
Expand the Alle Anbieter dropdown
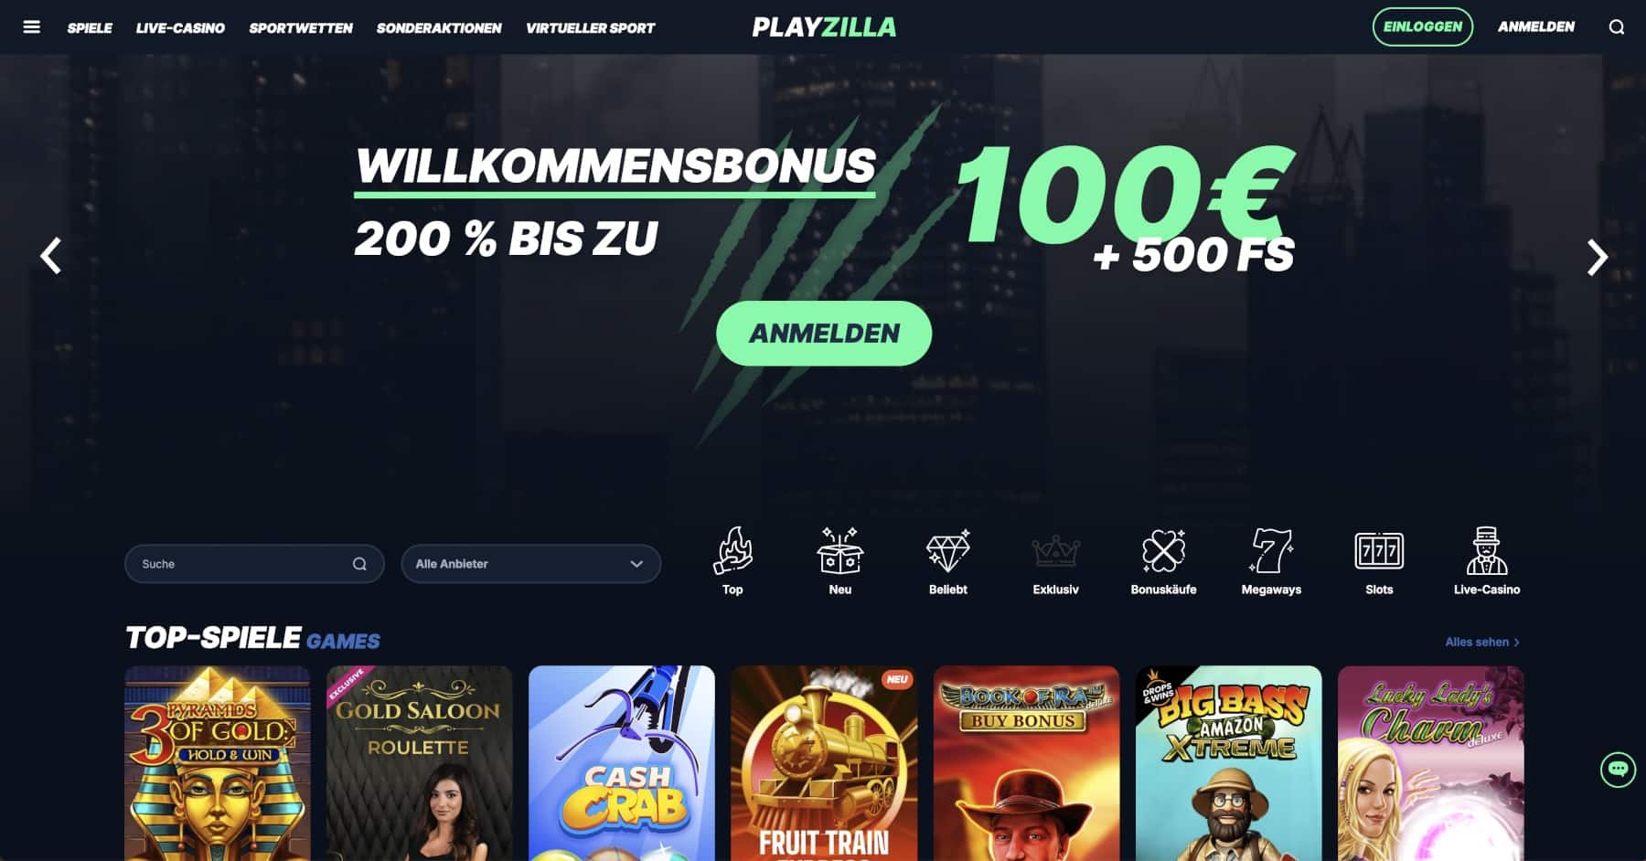point(530,564)
